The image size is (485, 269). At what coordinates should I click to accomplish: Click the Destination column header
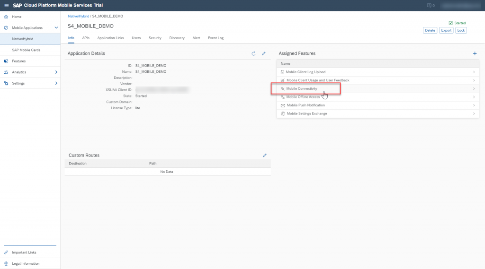78,164
